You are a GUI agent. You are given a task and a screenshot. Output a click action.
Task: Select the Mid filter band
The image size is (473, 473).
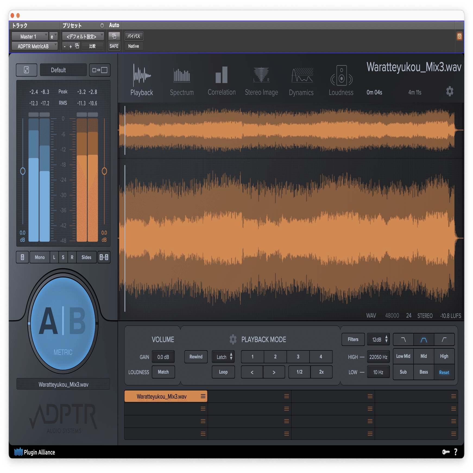tap(424, 356)
